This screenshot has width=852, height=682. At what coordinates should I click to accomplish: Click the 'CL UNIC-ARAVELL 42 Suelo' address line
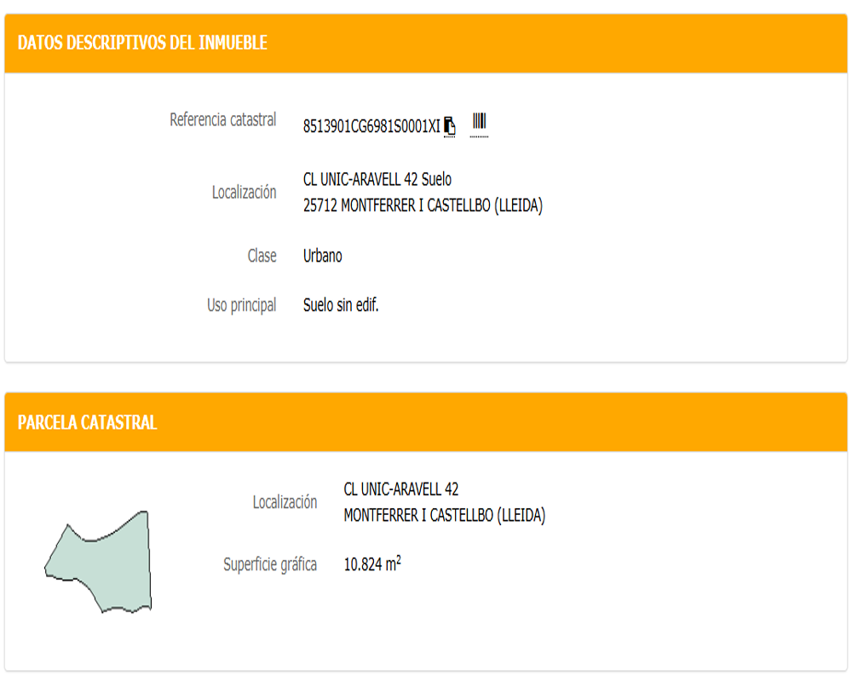pos(377,180)
